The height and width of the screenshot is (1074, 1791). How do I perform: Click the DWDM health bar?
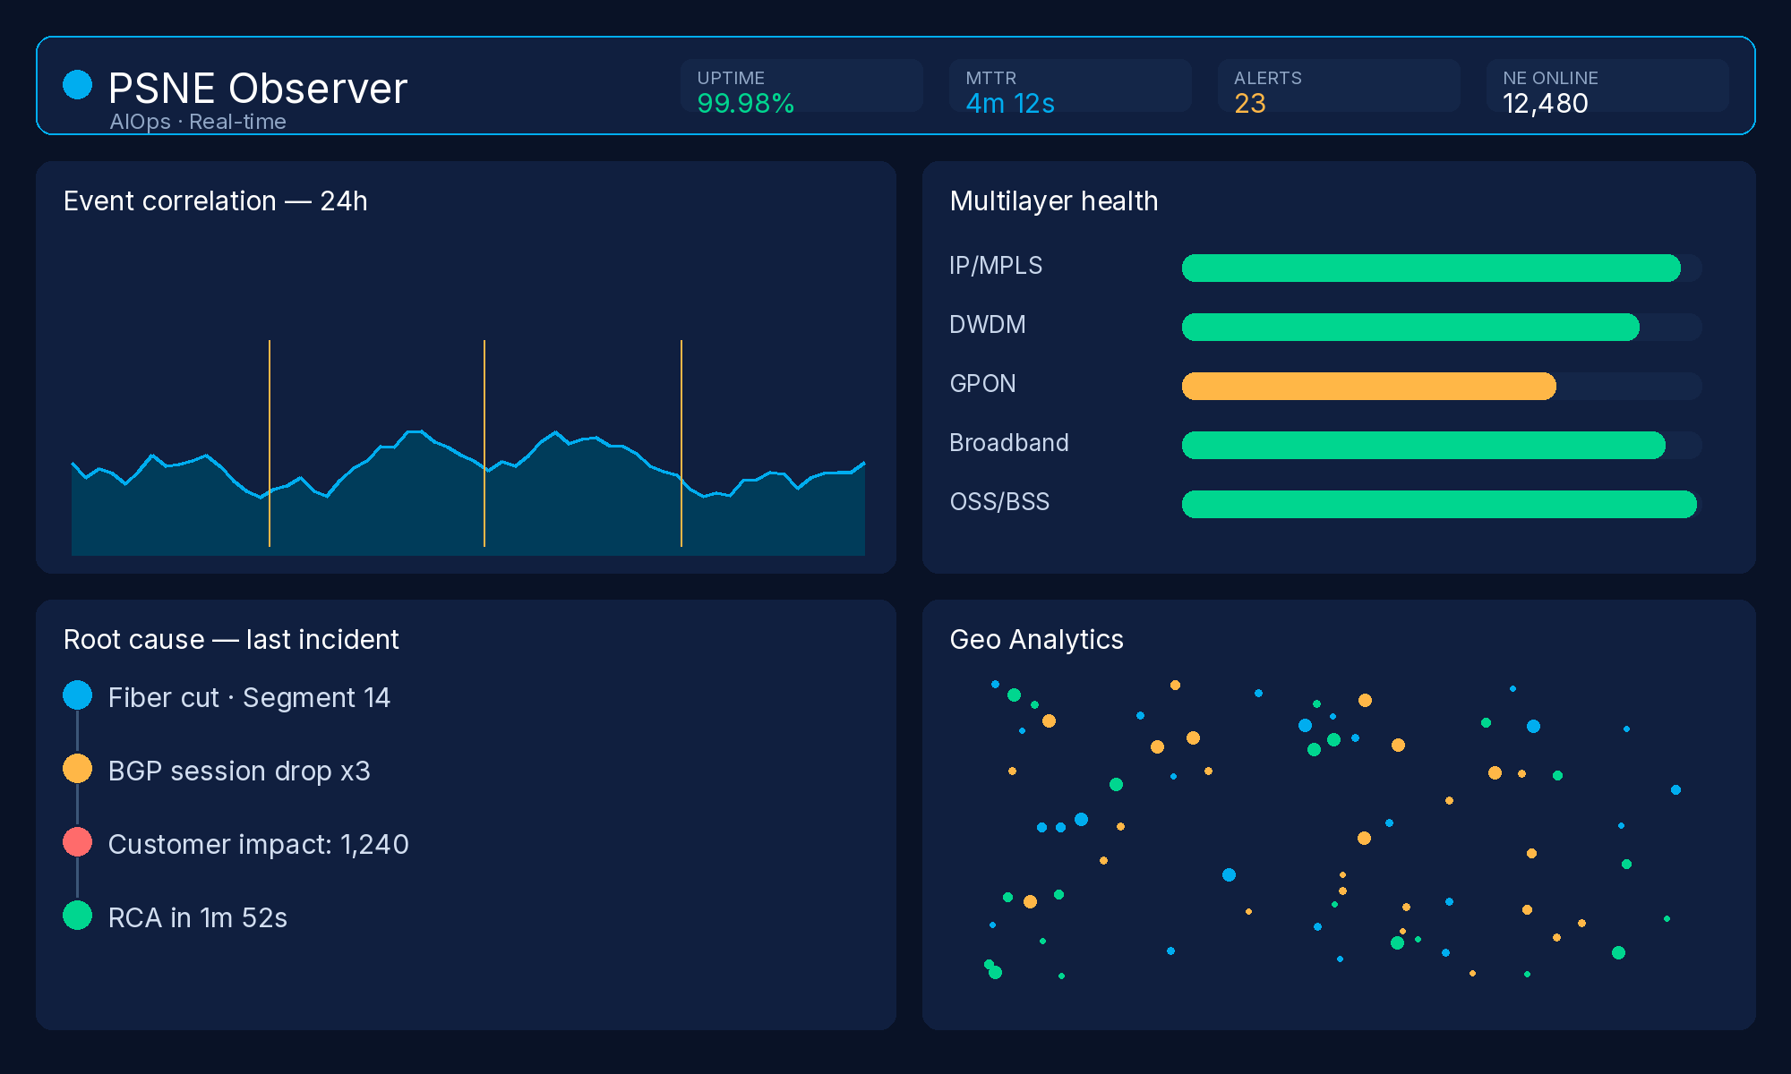point(1442,328)
